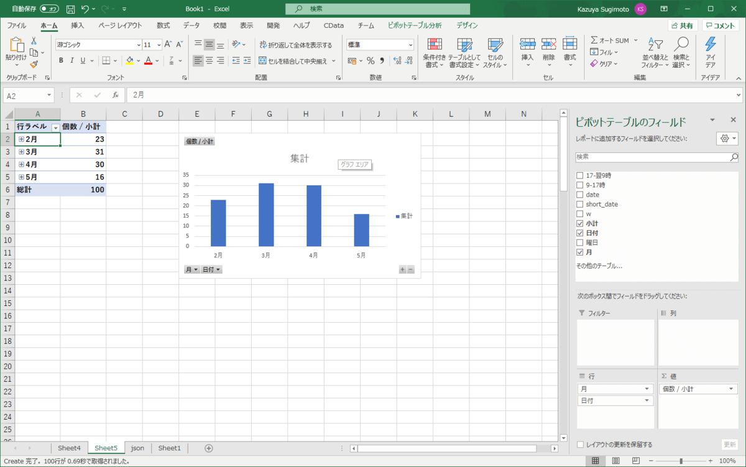Click the percent style icon
Screen dimensions: 746x467
point(371,60)
